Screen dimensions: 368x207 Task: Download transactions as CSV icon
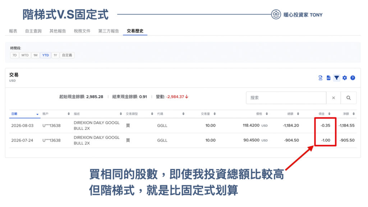[328, 78]
